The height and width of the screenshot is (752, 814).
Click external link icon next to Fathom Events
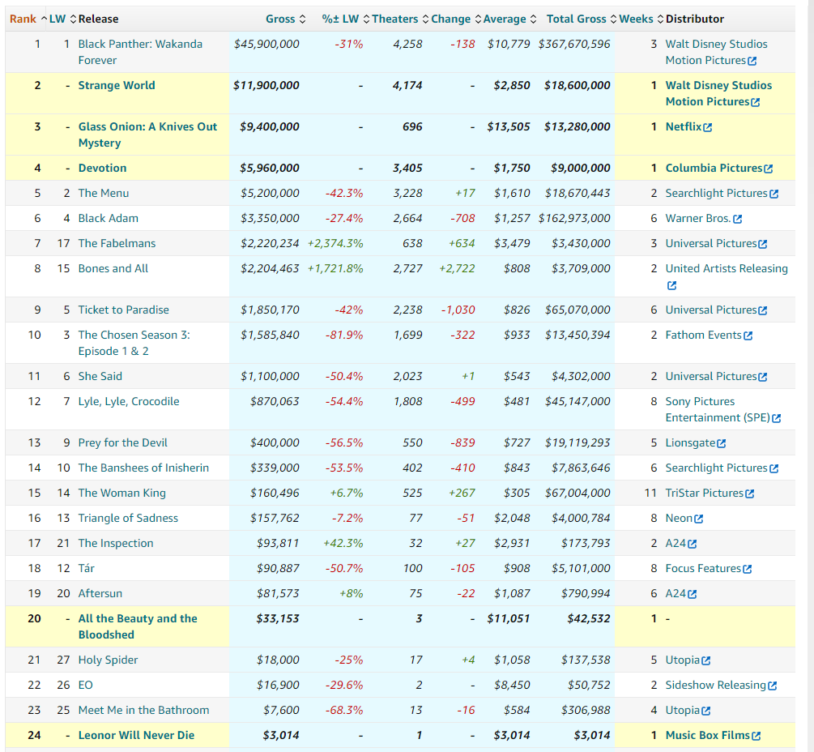click(x=748, y=335)
